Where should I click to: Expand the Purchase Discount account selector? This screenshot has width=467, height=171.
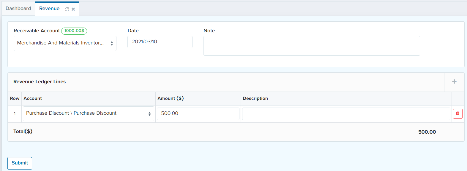(x=88, y=114)
